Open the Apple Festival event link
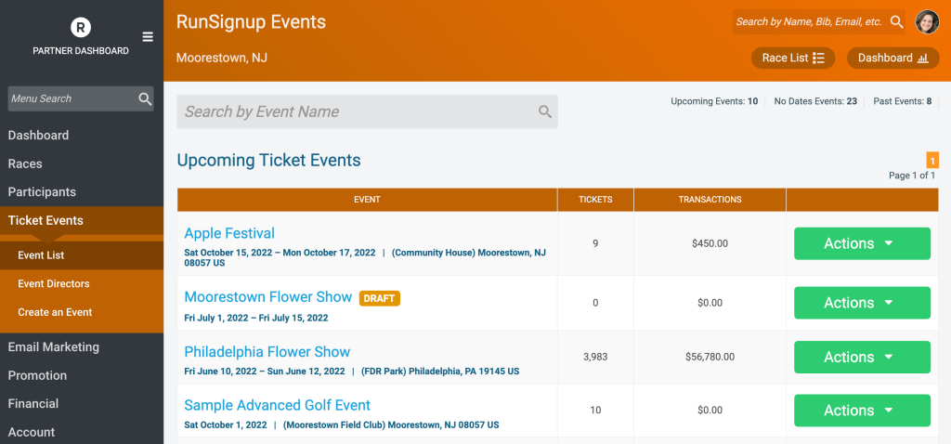Image resolution: width=951 pixels, height=444 pixels. (229, 233)
